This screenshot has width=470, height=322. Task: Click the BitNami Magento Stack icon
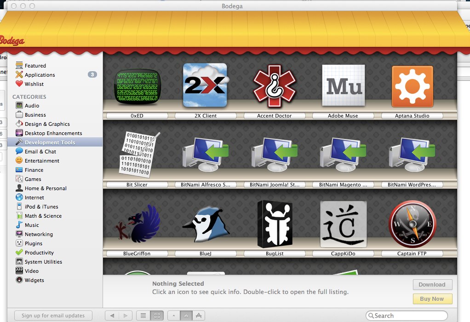343,154
